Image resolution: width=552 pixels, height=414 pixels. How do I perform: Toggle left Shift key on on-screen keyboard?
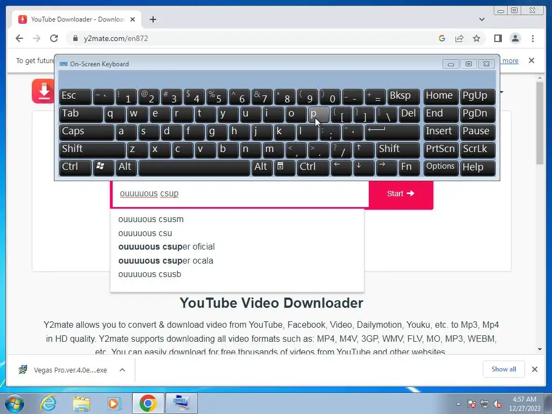(x=92, y=150)
